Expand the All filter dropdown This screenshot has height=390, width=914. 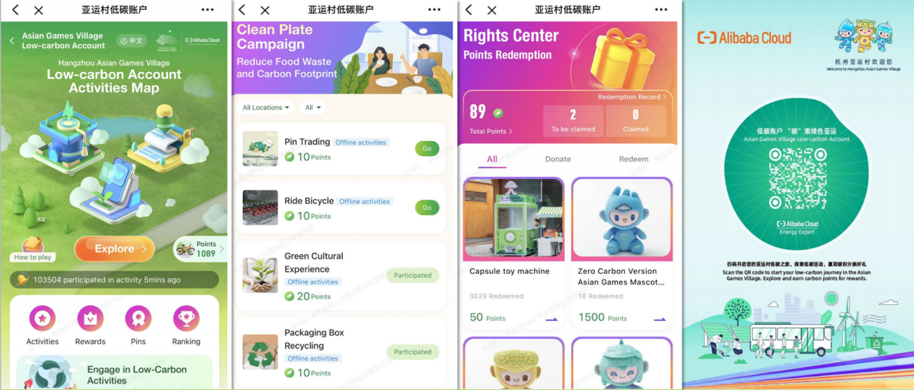[313, 108]
